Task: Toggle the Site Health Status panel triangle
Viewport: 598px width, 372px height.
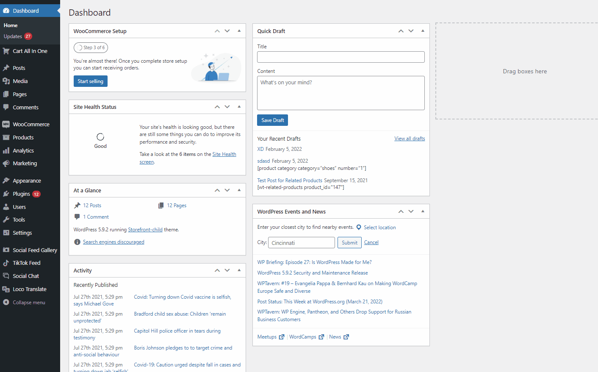Action: pyautogui.click(x=239, y=107)
